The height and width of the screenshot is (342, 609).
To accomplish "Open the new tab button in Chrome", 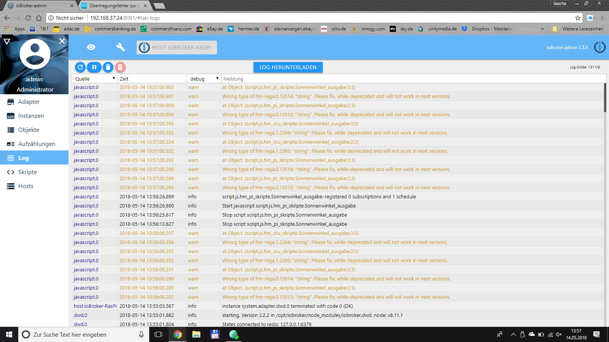I will [x=159, y=6].
